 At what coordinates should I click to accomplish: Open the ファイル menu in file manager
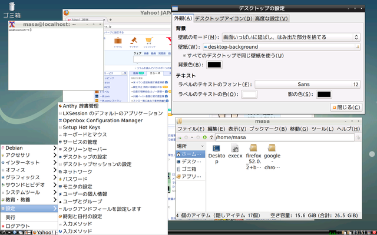191,129
